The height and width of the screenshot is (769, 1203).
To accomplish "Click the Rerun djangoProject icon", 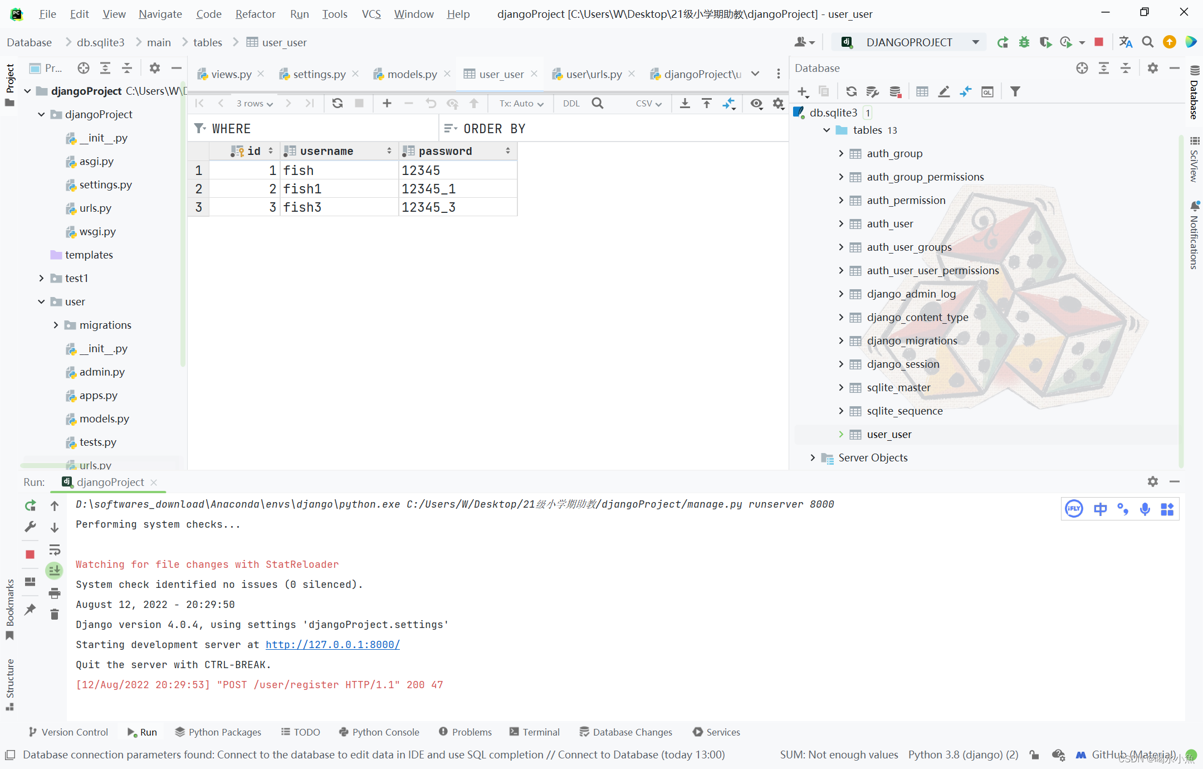I will pyautogui.click(x=30, y=506).
